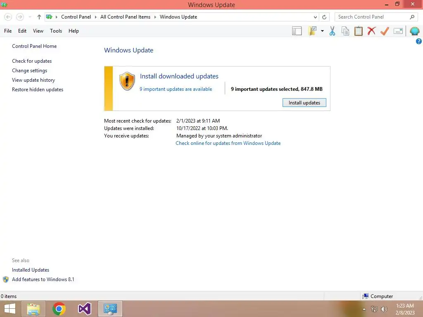423x317 pixels.
Task: Open the Edit menu
Action: (x=22, y=31)
